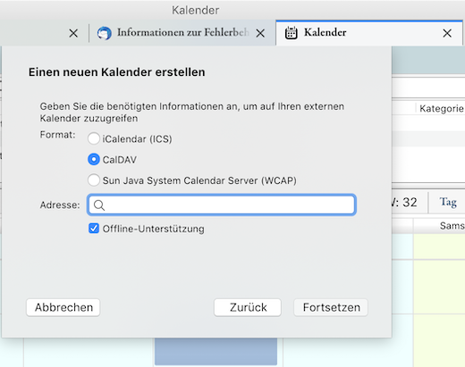The width and height of the screenshot is (465, 367).
Task: Click the Zurück button
Action: point(248,307)
